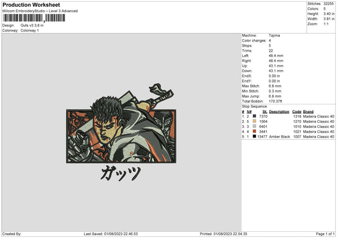Click the Stitches value 32255
337x238 pixels.
(x=329, y=4)
